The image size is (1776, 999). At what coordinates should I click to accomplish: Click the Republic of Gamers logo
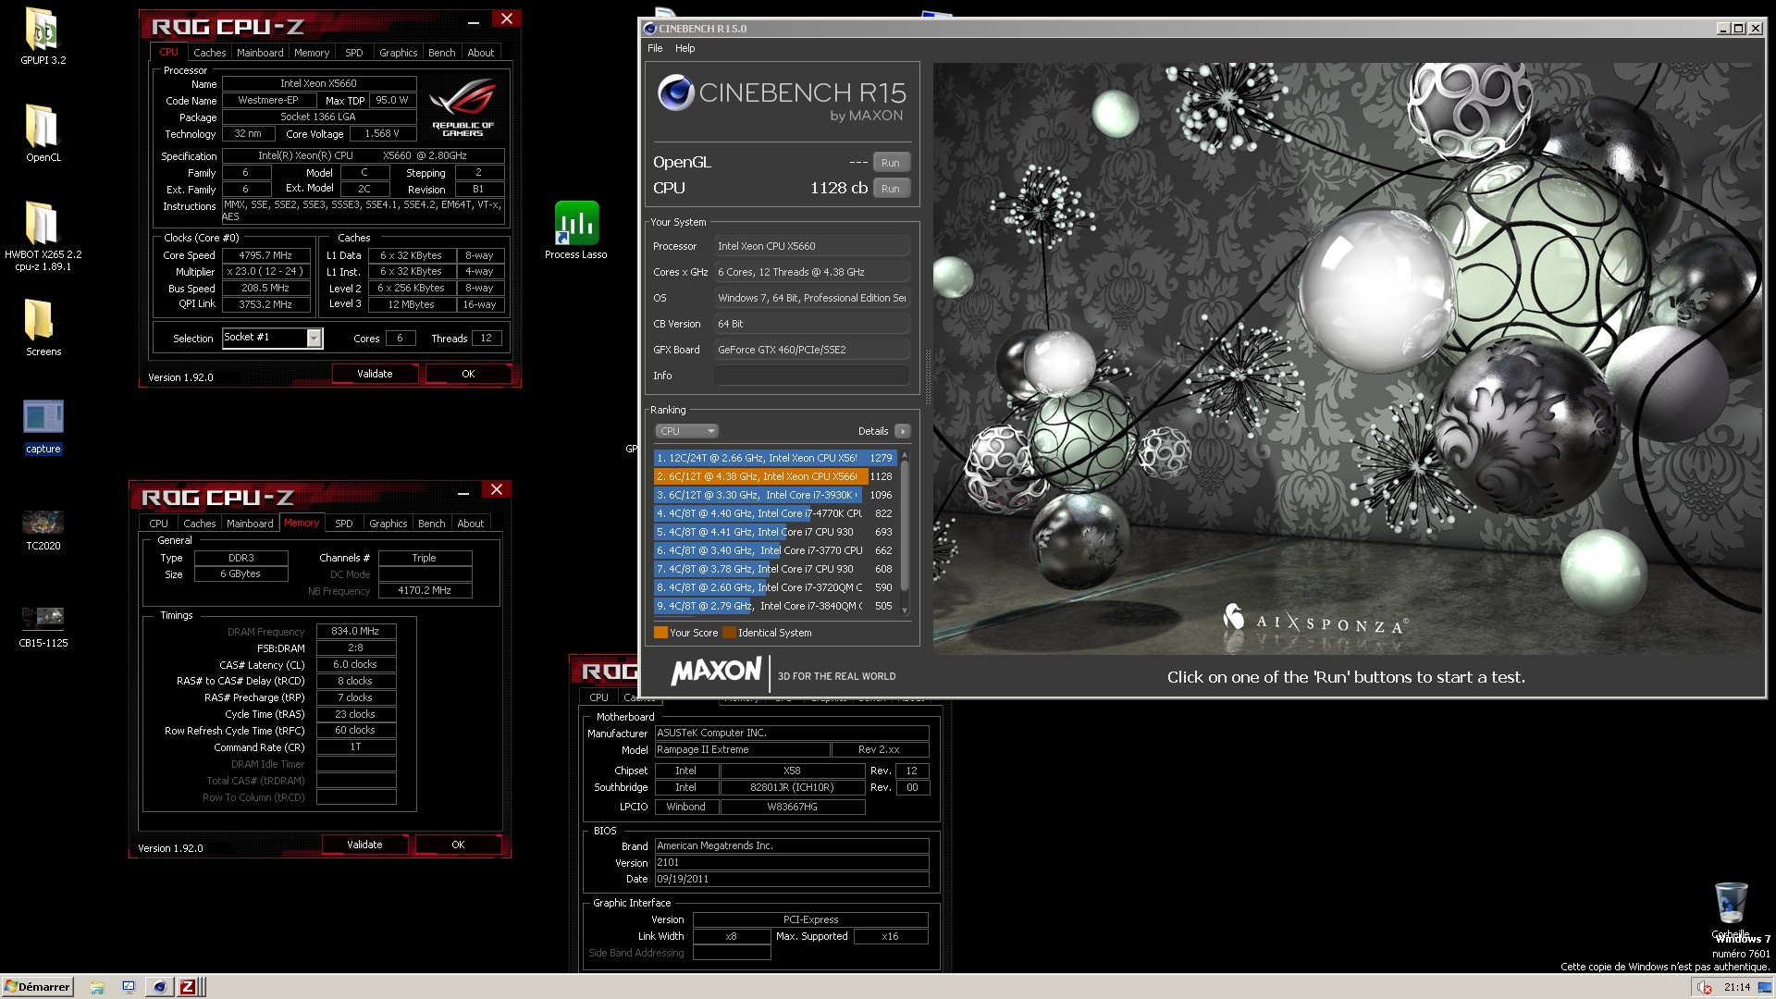(x=462, y=107)
